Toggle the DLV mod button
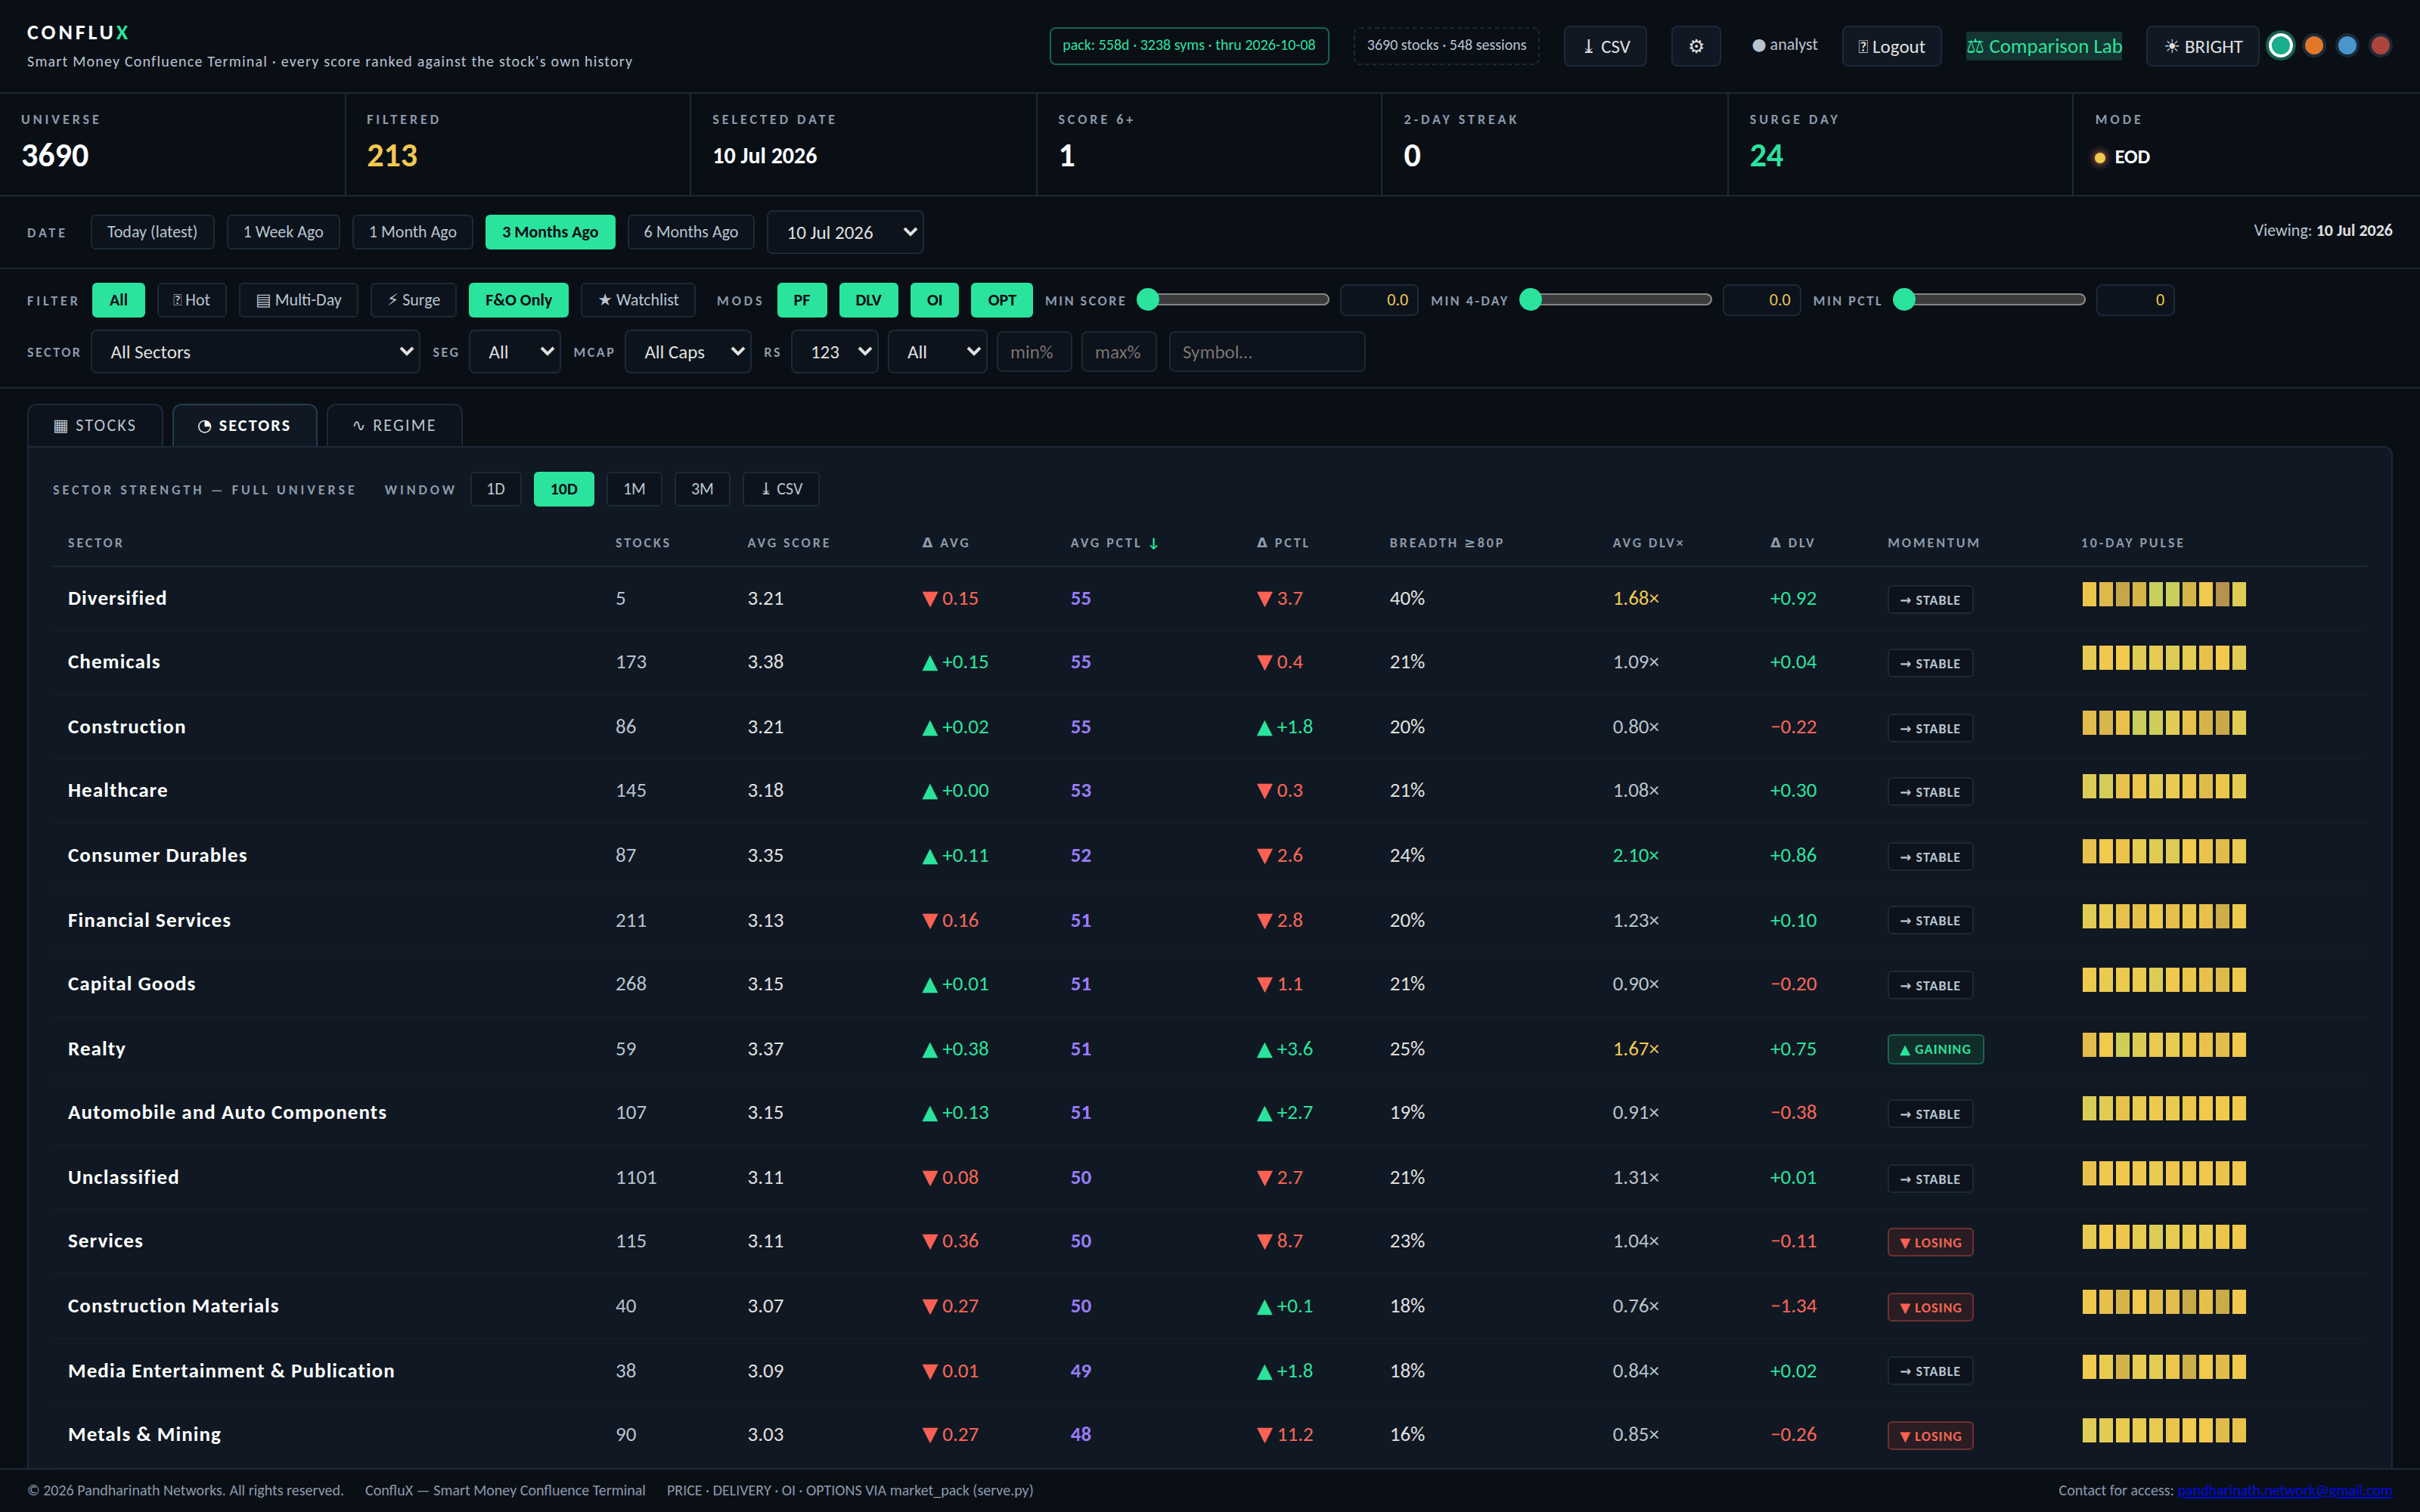The image size is (2420, 1512). 868,300
